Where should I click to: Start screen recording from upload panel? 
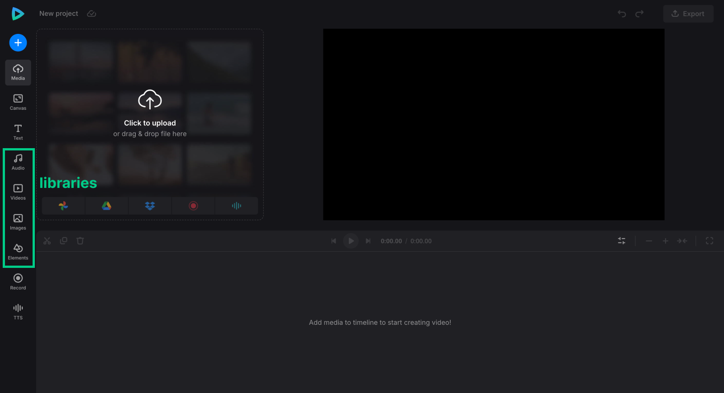193,206
